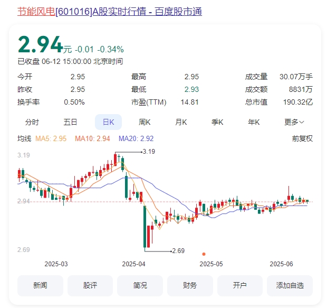The width and height of the screenshot is (327, 308).
Task: Switch to the 分时 chart tab
Action: (32, 122)
